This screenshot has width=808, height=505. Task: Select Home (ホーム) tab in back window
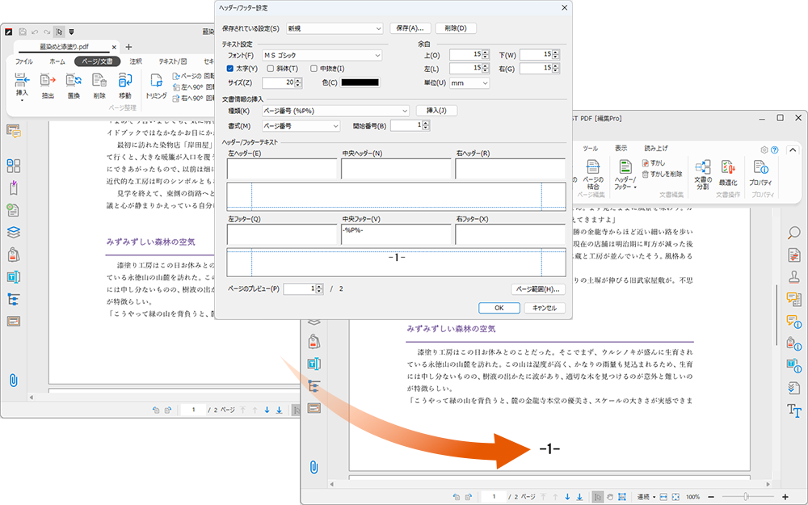coord(57,61)
